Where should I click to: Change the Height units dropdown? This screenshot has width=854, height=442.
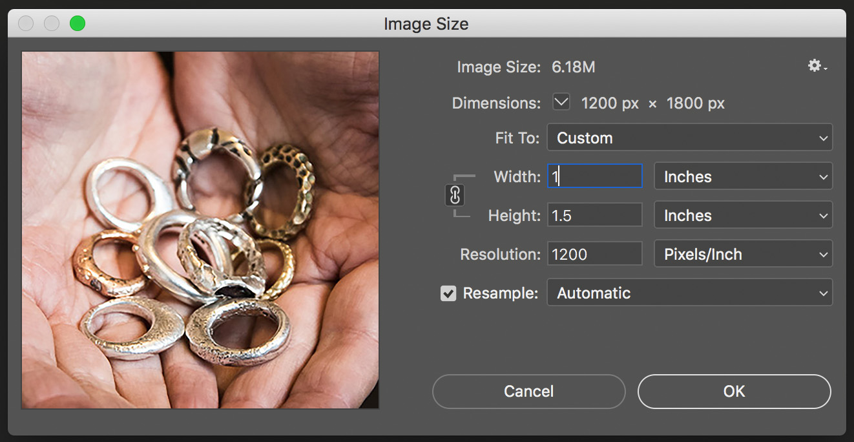point(743,215)
